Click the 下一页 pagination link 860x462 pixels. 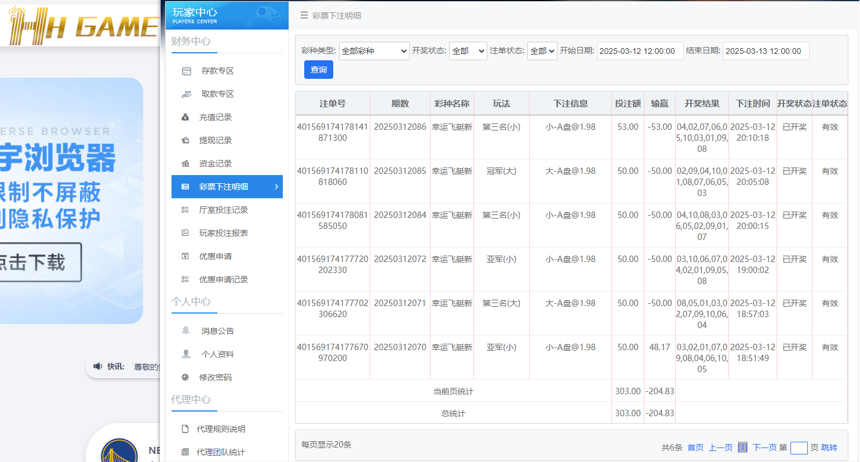tap(764, 448)
